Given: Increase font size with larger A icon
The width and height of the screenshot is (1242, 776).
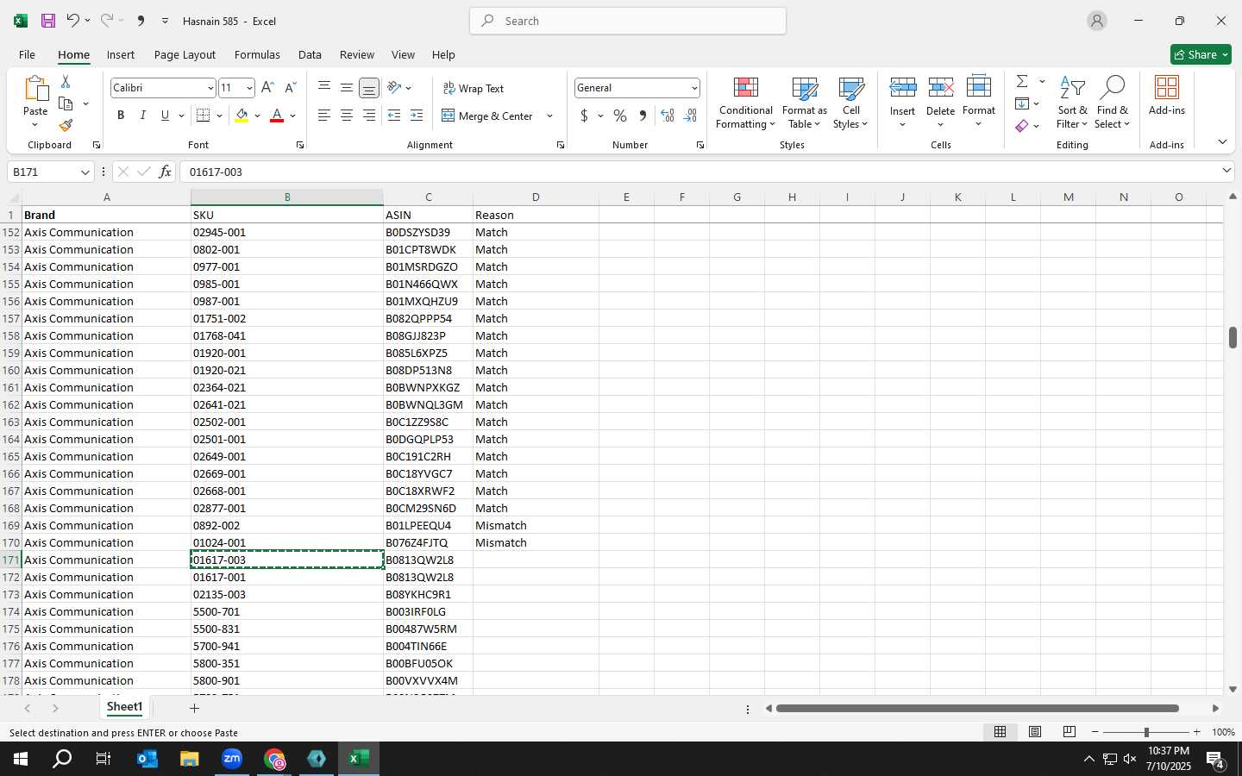Looking at the screenshot, I should point(267,88).
